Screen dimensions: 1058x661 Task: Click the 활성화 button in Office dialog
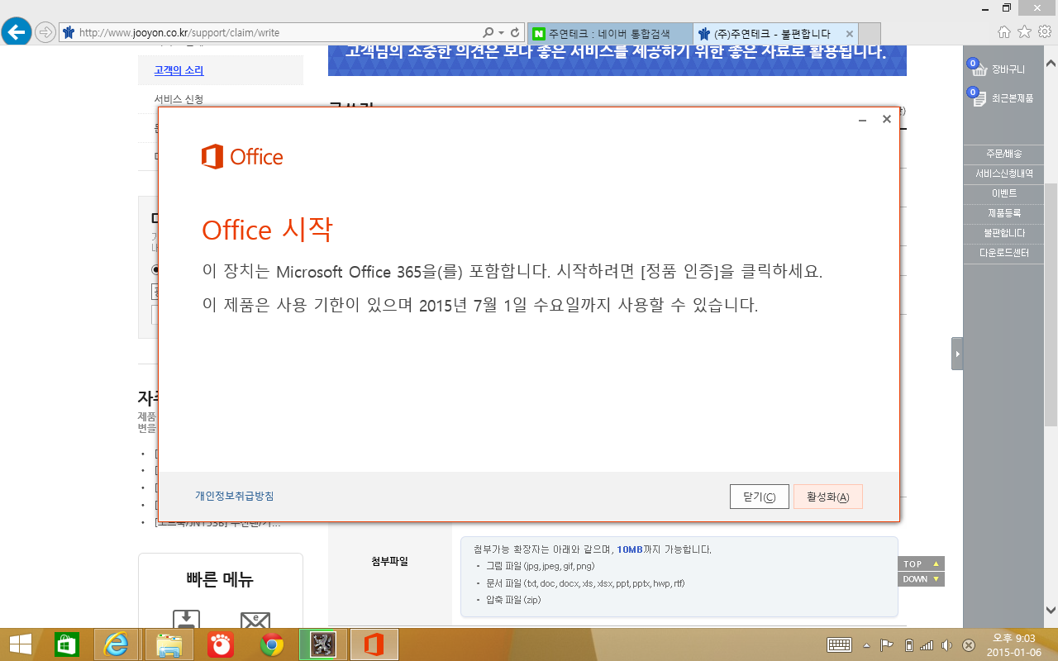(827, 497)
